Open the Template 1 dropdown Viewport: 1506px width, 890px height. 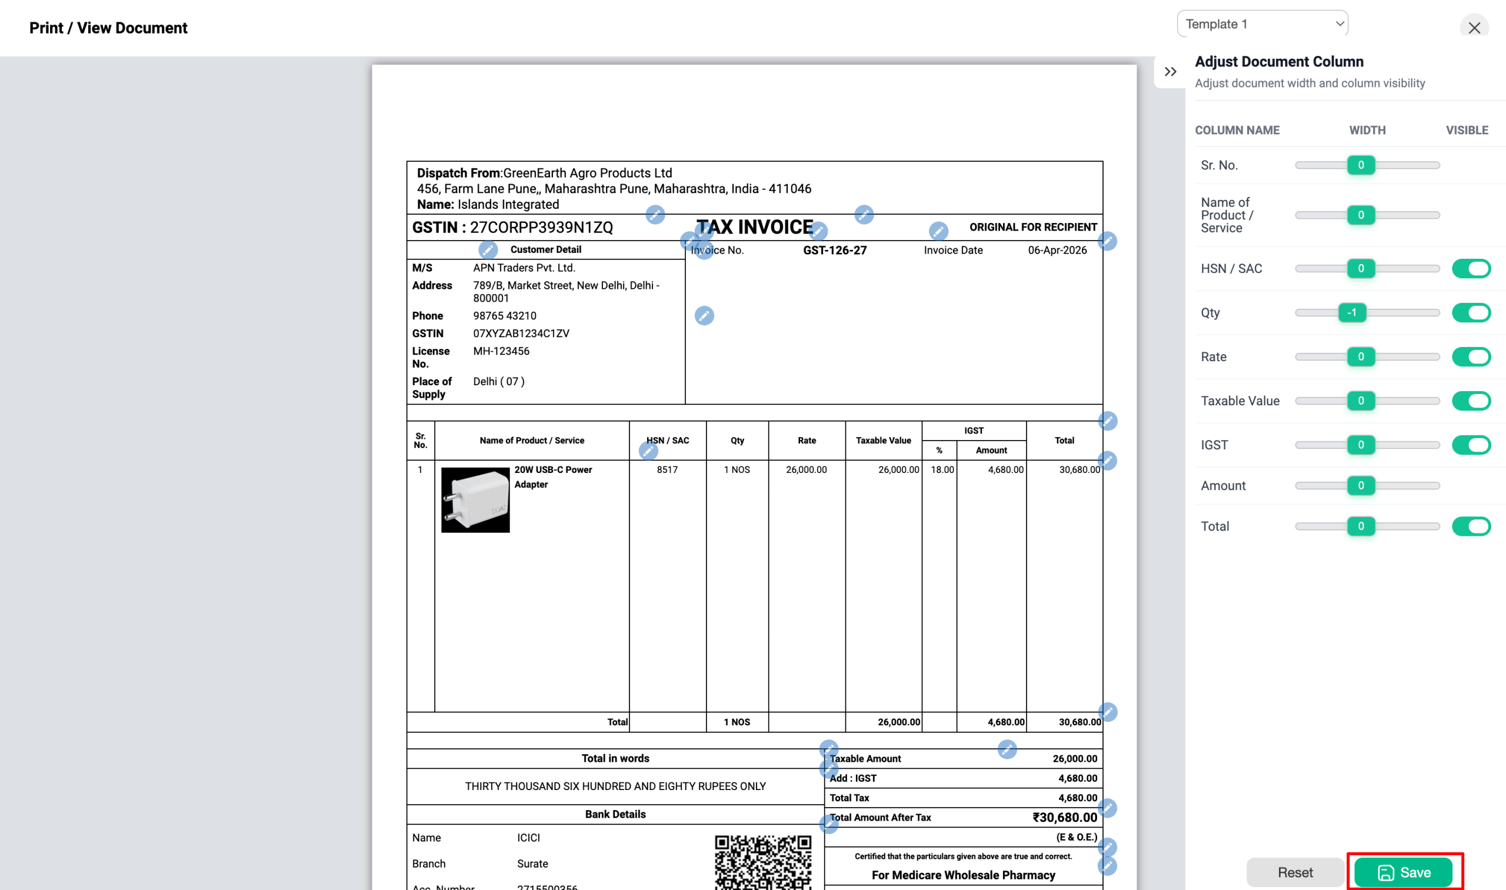point(1262,24)
